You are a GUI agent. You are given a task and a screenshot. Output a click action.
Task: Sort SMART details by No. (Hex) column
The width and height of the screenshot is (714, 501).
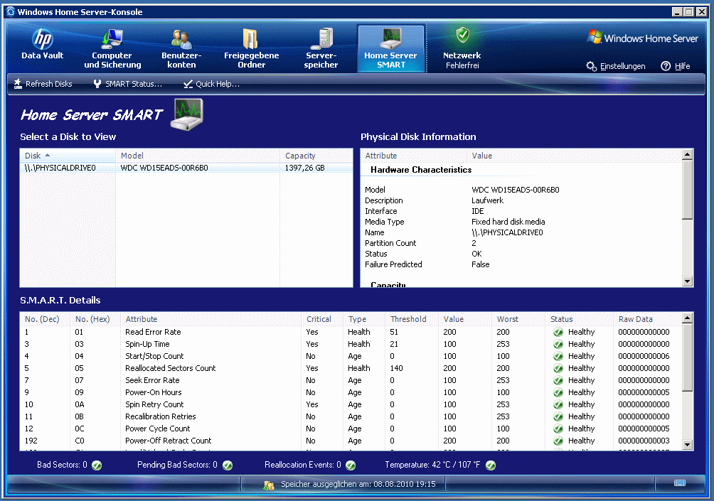[95, 319]
